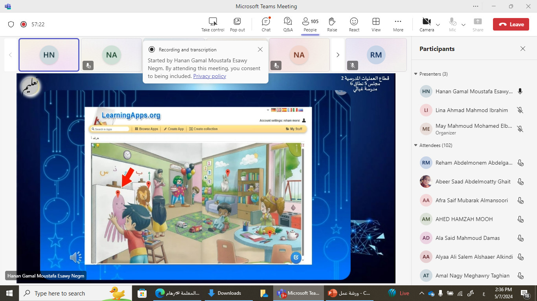537x301 pixels.
Task: Open Microsoft Store from taskbar
Action: (x=142, y=293)
